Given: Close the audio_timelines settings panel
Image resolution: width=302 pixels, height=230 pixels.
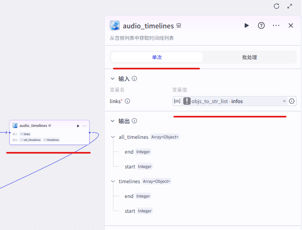Looking at the screenshot, I should click(x=290, y=25).
